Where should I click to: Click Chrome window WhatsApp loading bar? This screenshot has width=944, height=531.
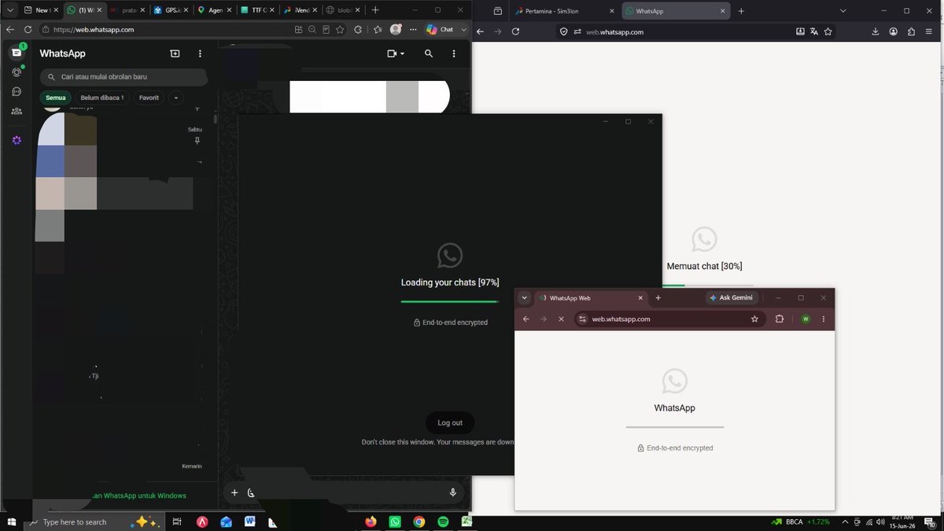coord(675,427)
